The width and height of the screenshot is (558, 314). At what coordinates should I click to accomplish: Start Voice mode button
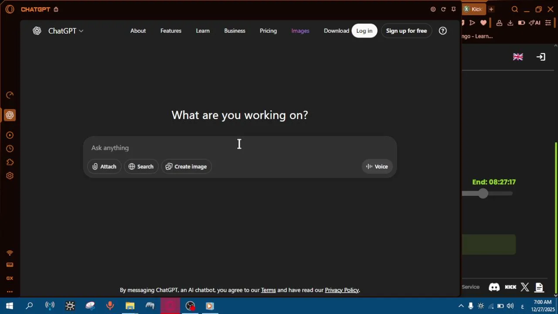point(377,167)
